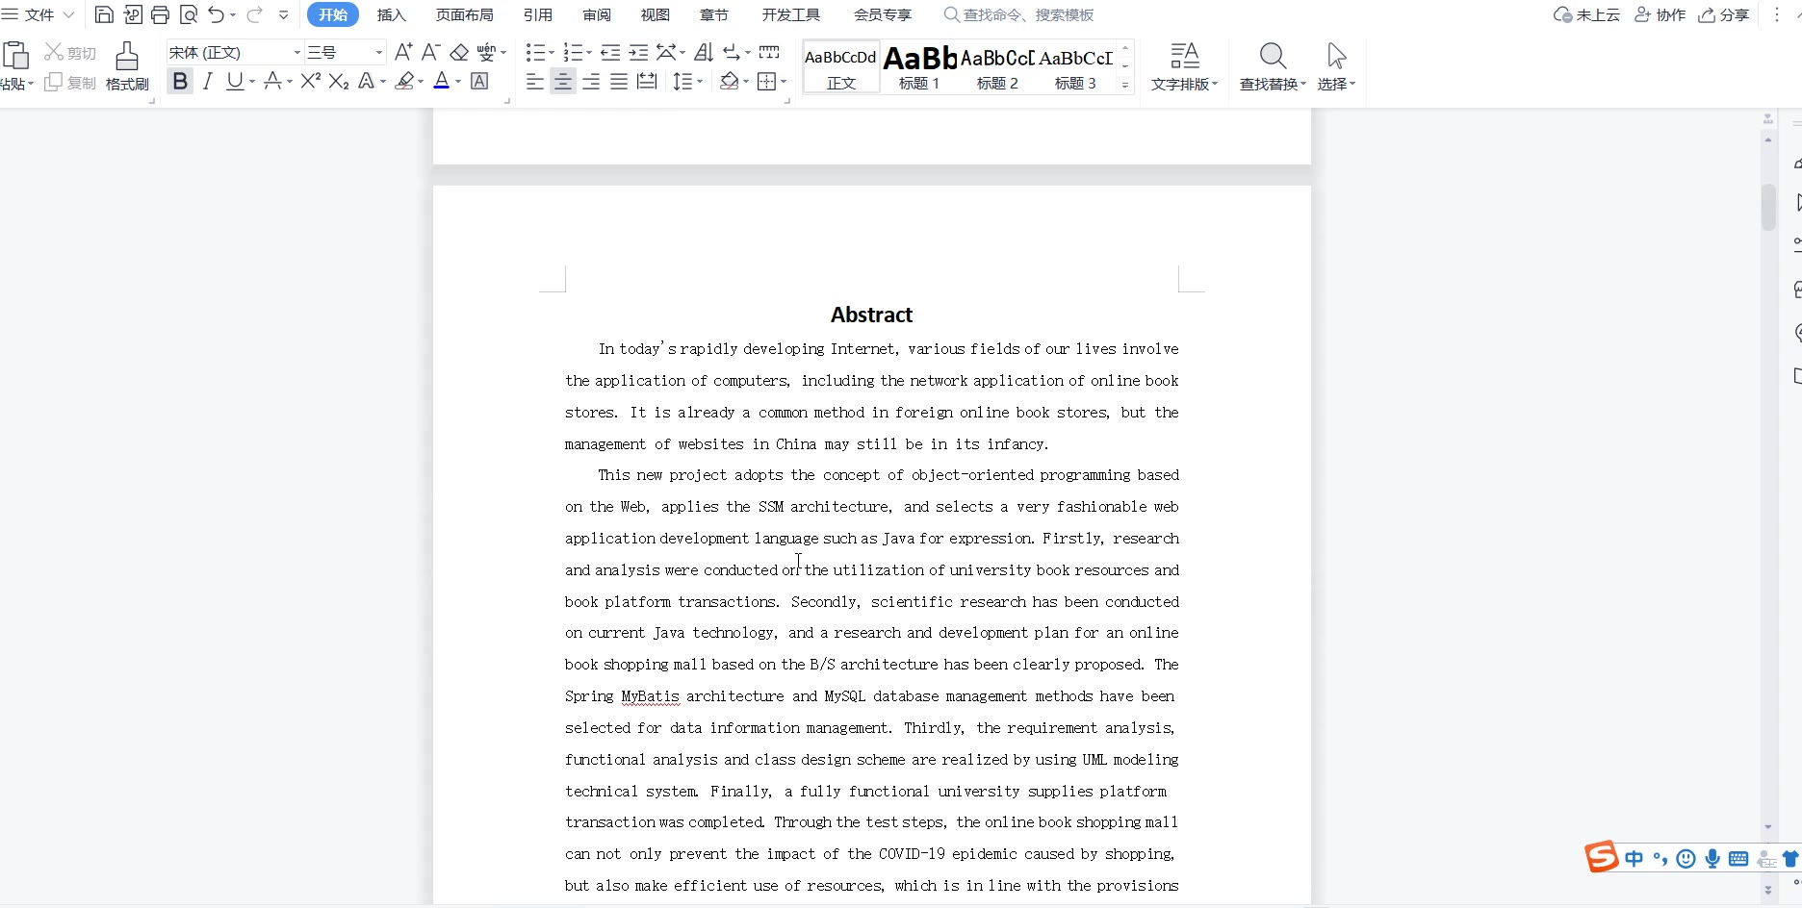Click the distributed alignment icon
The image size is (1802, 908).
point(647,82)
